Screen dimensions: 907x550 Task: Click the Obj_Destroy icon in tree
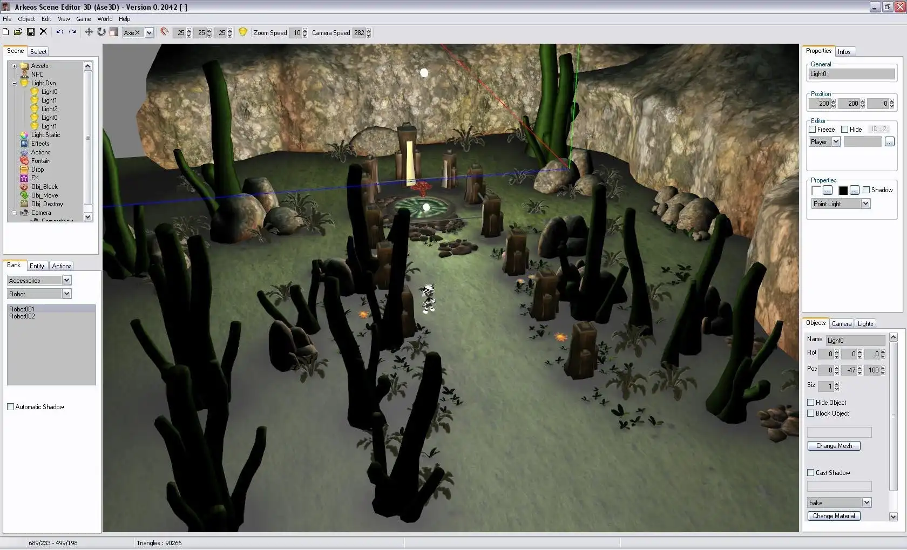pos(24,204)
